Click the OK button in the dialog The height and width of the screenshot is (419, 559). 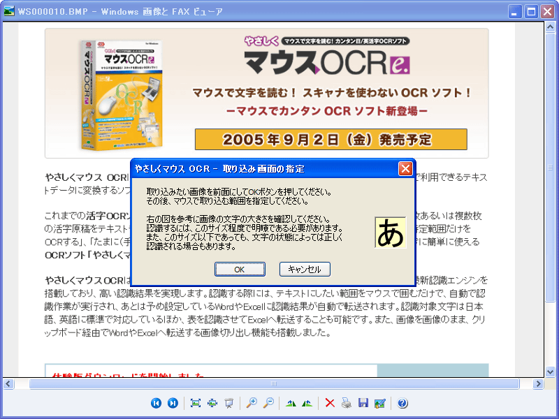click(x=240, y=270)
